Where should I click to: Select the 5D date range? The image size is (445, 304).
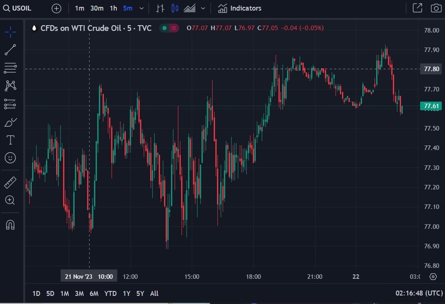(x=50, y=294)
